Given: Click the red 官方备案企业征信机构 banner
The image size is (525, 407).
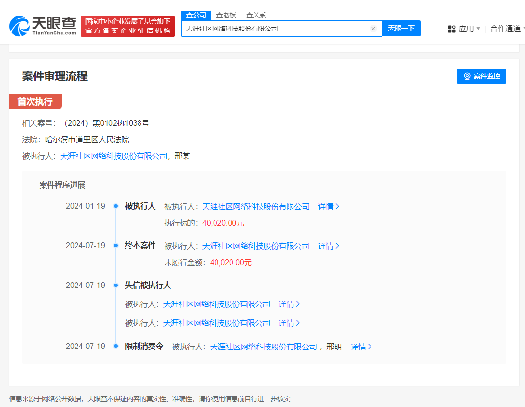Looking at the screenshot, I should pos(128,26).
